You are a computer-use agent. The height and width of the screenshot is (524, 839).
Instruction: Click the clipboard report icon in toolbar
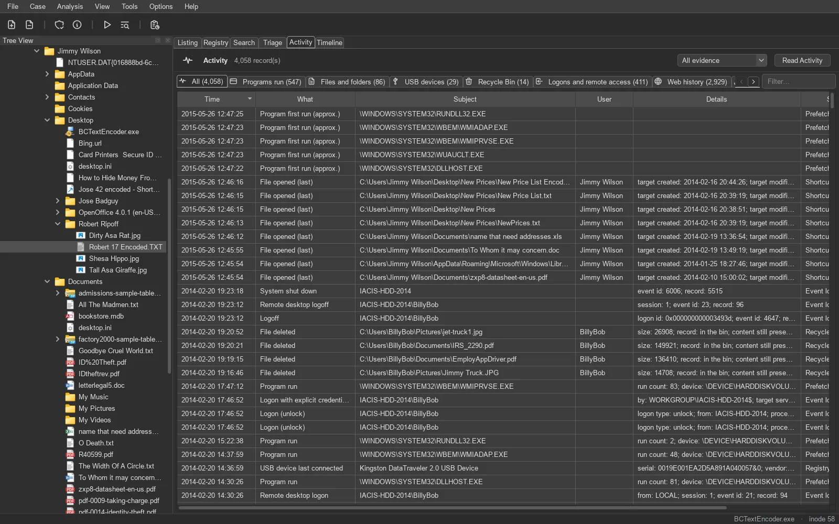(x=155, y=25)
